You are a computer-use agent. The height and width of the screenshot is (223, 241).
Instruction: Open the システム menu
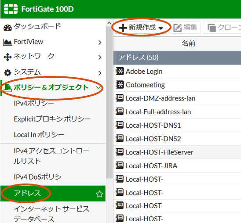coord(53,72)
